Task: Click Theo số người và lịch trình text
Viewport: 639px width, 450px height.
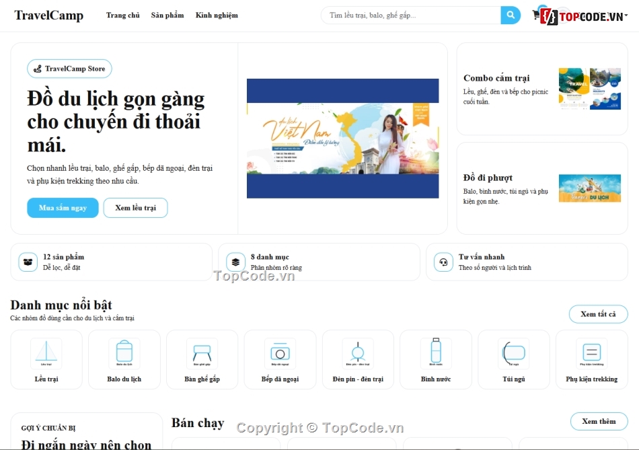Action: click(x=495, y=268)
